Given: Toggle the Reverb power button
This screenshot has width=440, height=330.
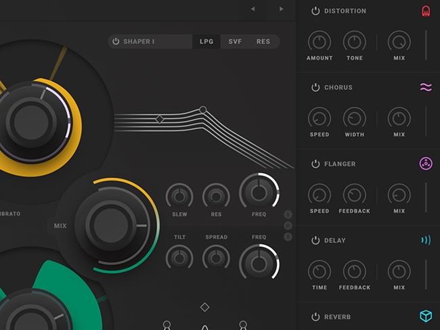Looking at the screenshot, I should click(x=315, y=317).
